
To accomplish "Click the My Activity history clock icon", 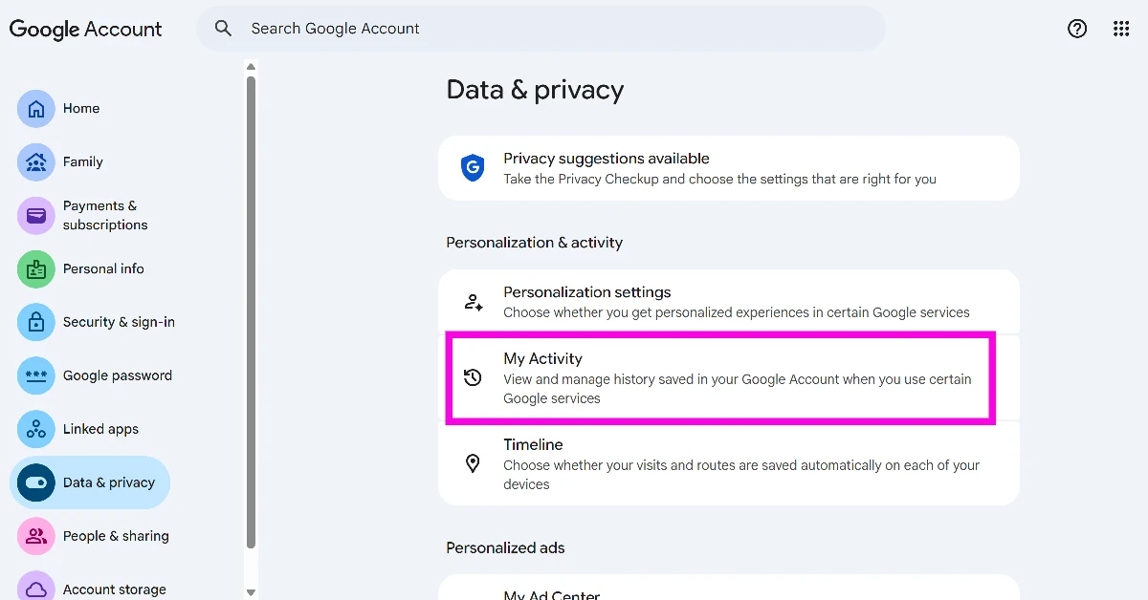I will point(473,377).
